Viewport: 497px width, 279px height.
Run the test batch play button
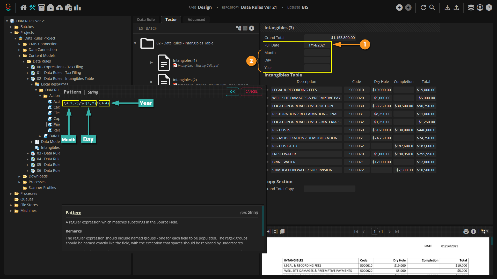(252, 28)
